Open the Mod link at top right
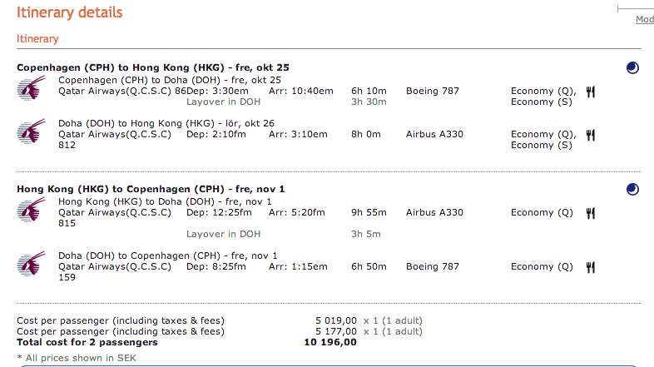This screenshot has height=367, width=654. 644,19
